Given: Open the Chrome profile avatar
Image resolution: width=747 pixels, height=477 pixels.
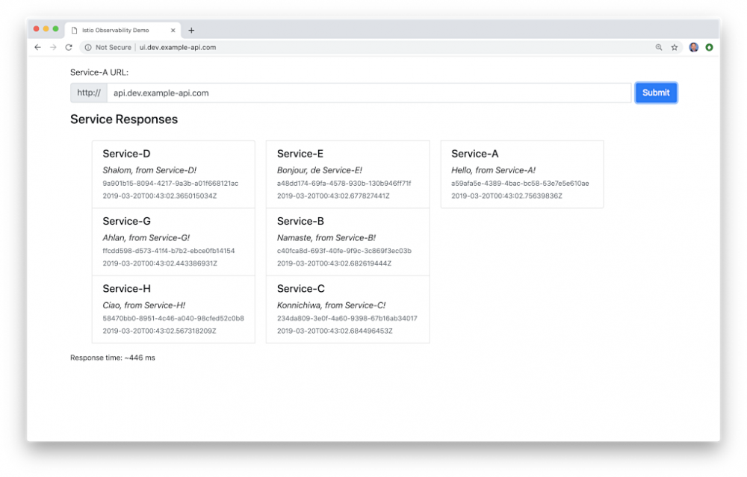Looking at the screenshot, I should click(x=695, y=47).
